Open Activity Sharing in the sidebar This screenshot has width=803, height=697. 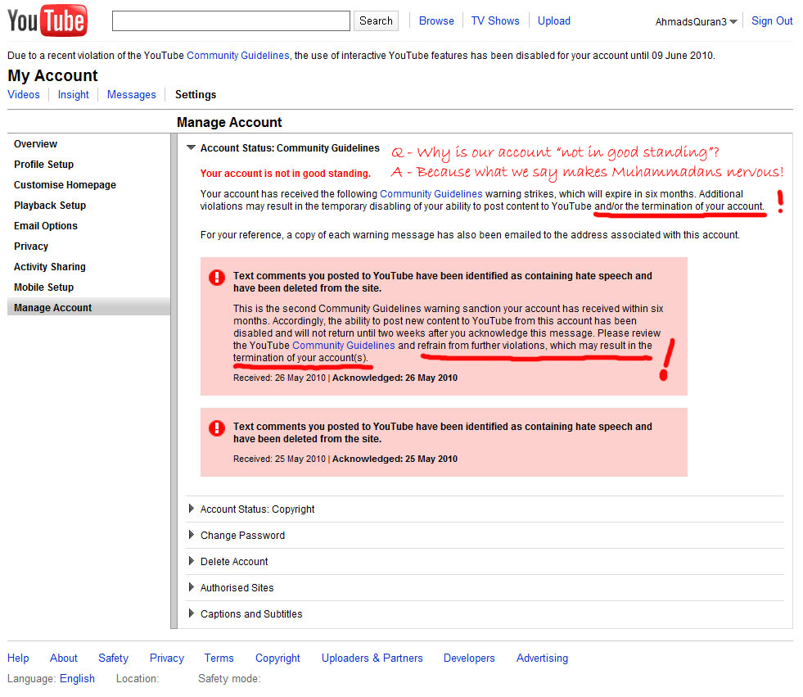[x=50, y=267]
